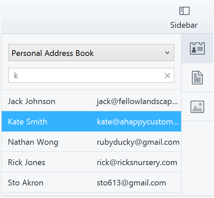Click the rubyducky@gmail.com email address

(x=138, y=142)
